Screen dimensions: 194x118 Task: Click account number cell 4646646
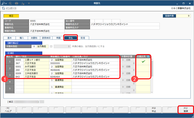(x=60, y=70)
